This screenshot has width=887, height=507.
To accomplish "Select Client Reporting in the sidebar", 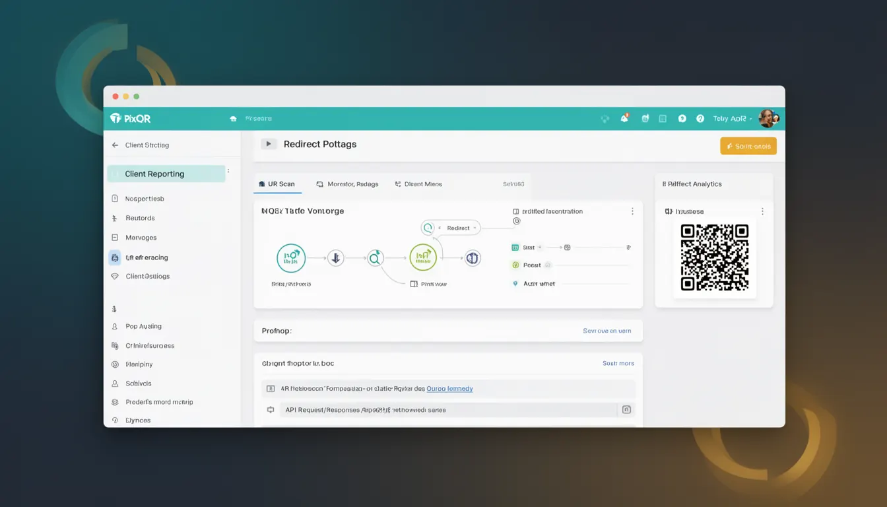I will click(166, 174).
